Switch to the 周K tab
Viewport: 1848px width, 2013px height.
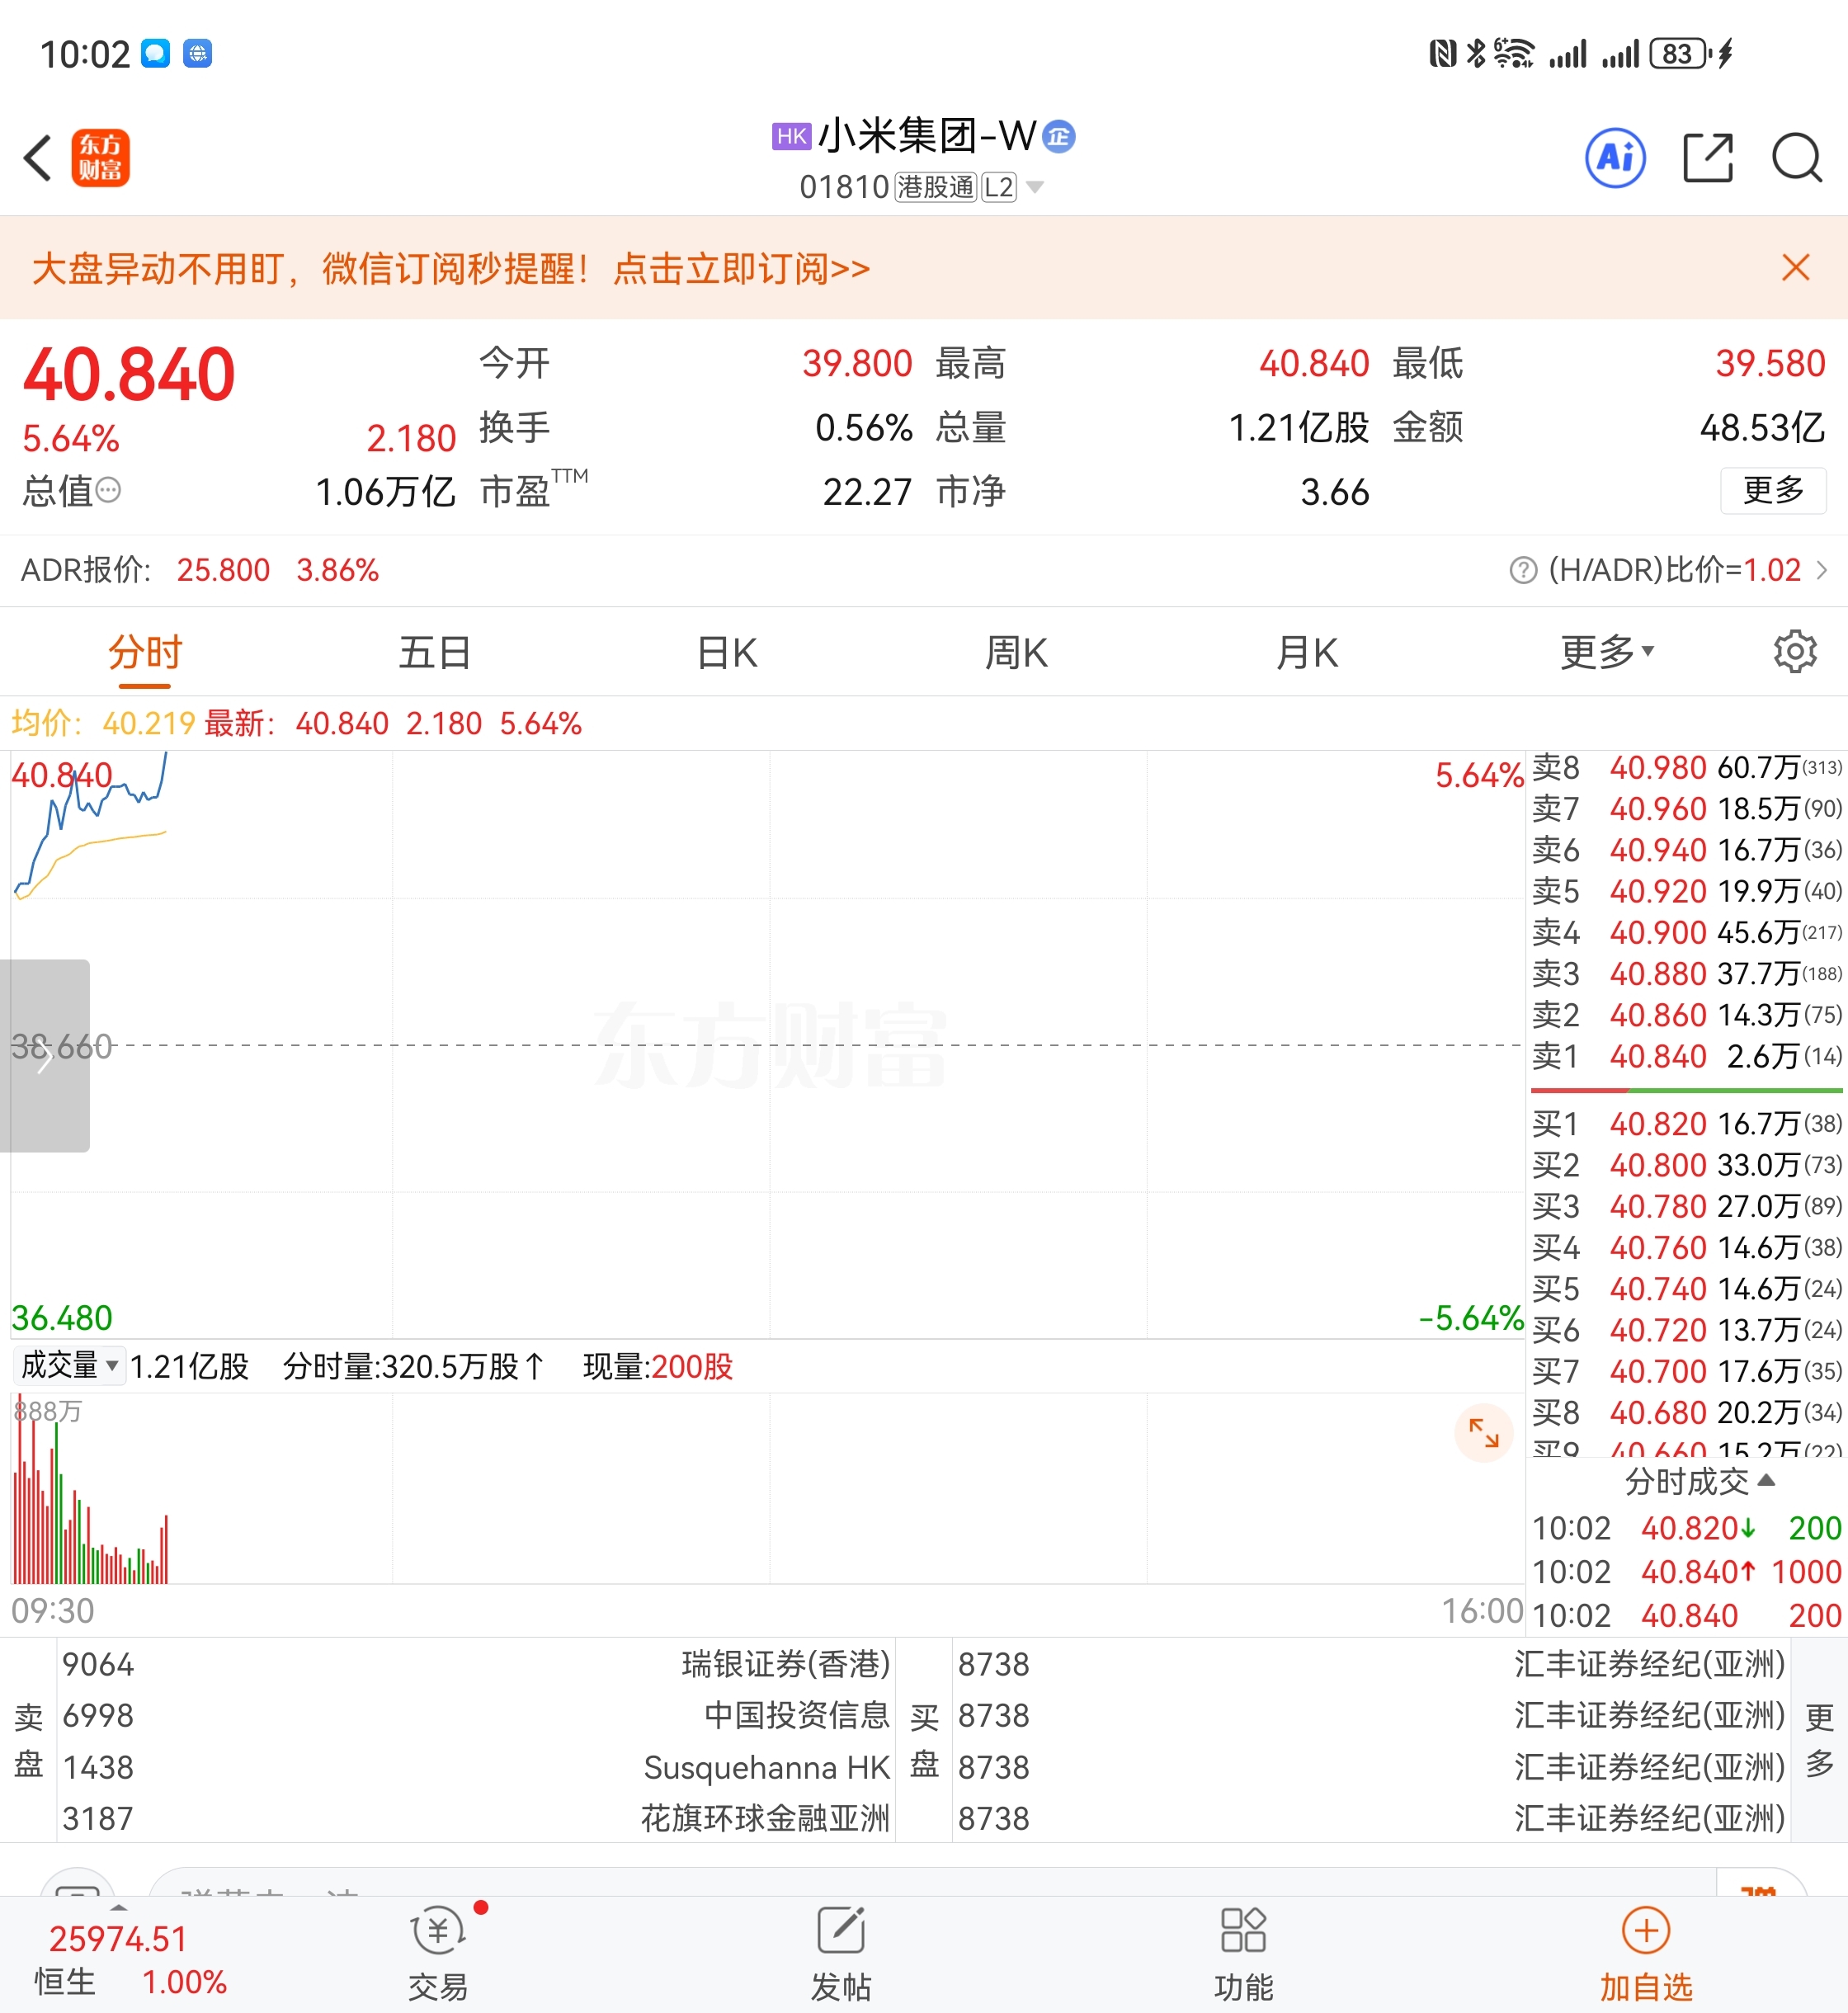point(1016,652)
